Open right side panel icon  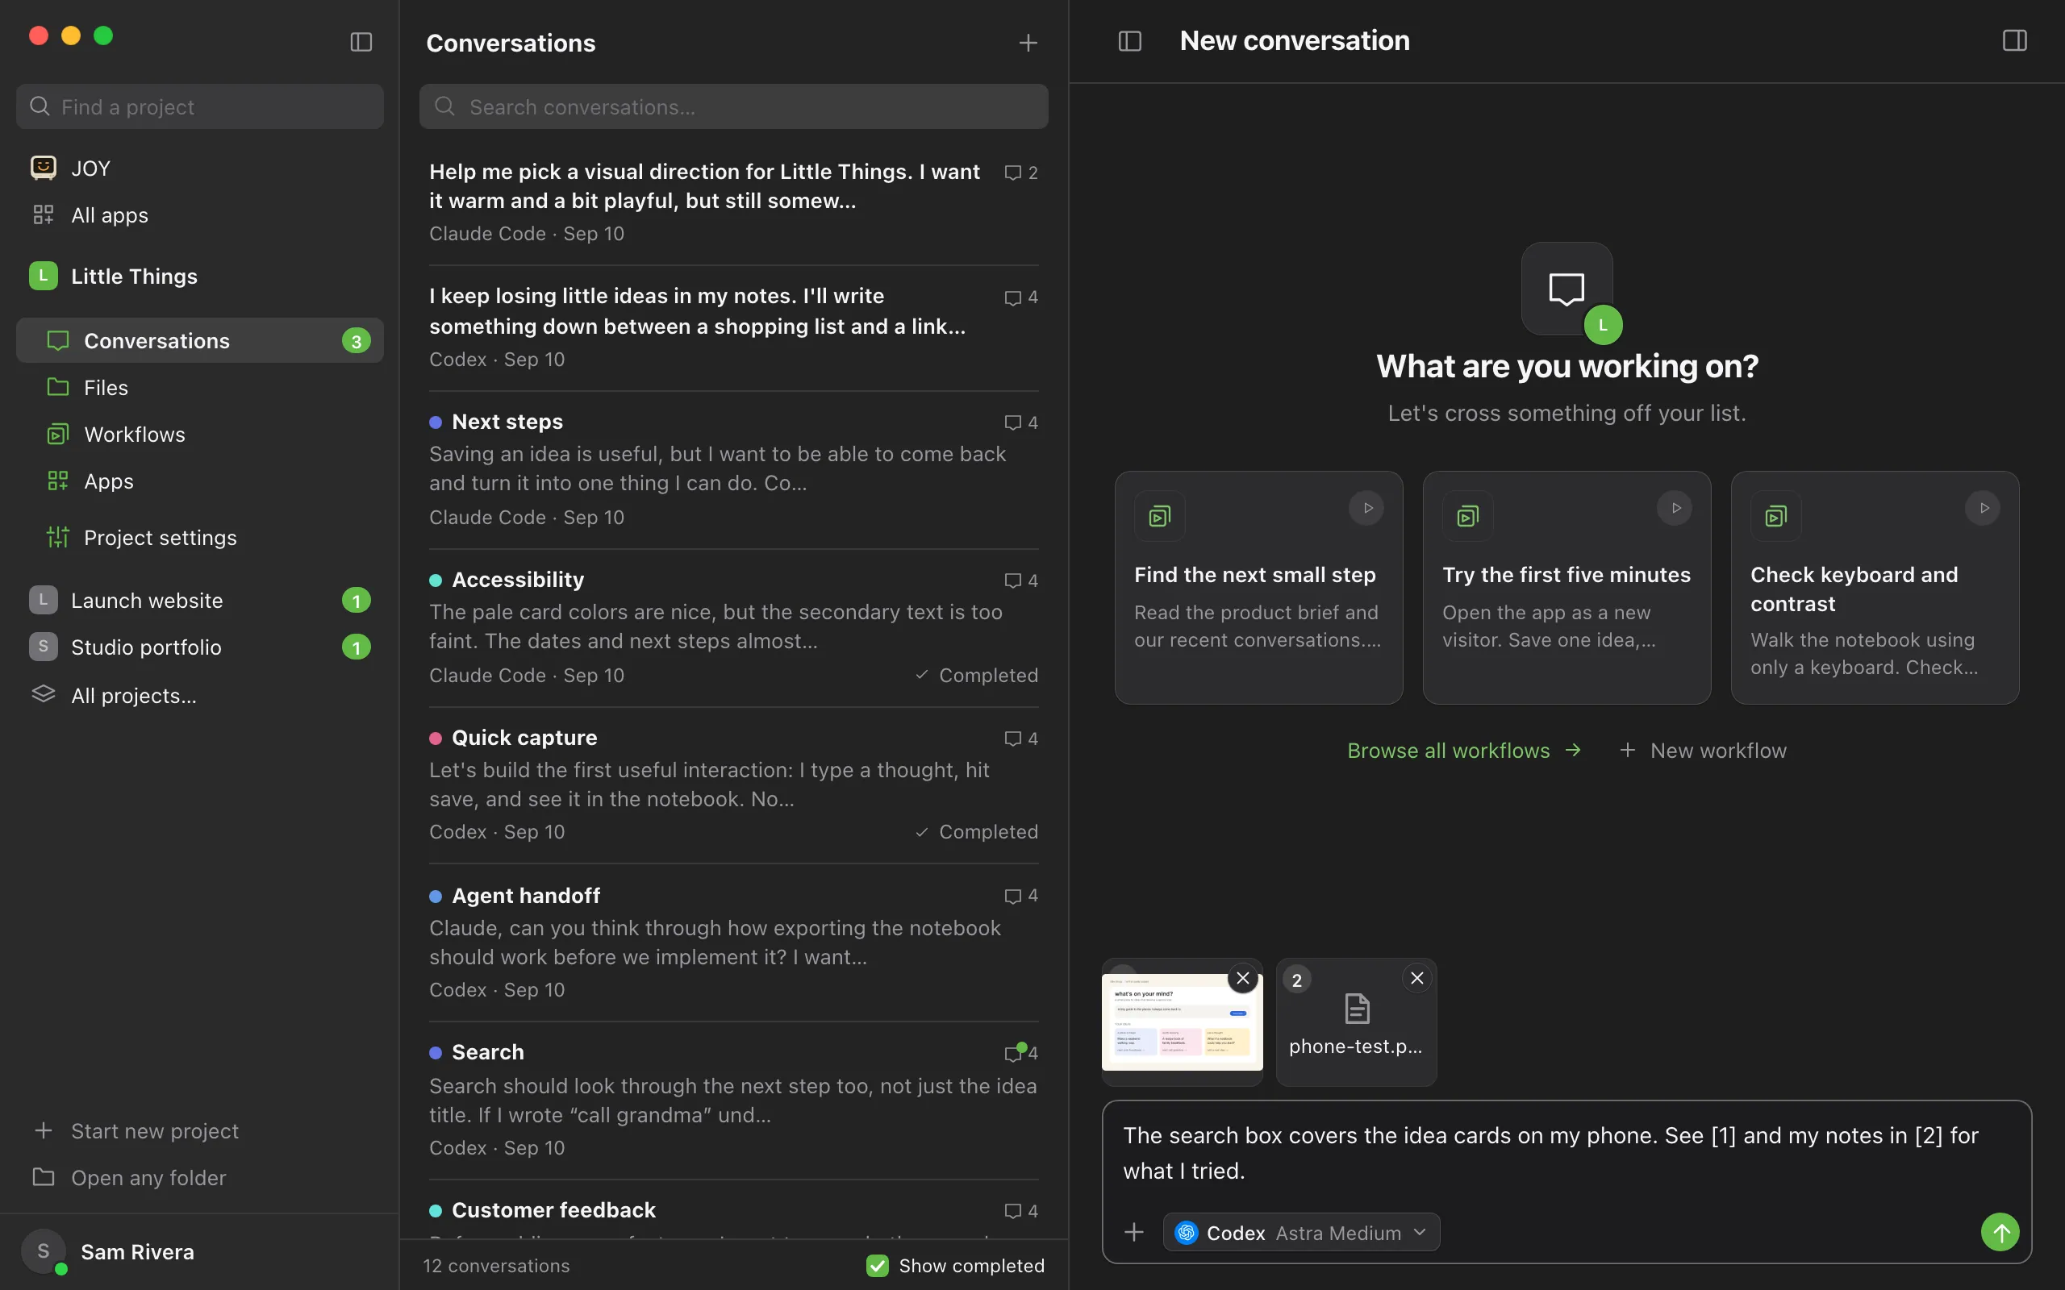(2014, 41)
